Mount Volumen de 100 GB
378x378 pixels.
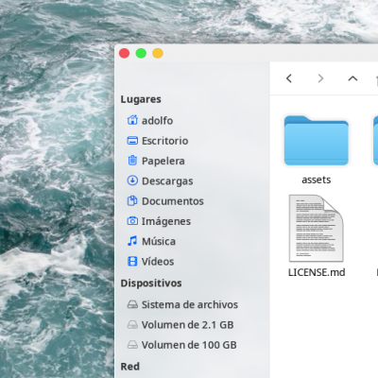pyautogui.click(x=181, y=345)
